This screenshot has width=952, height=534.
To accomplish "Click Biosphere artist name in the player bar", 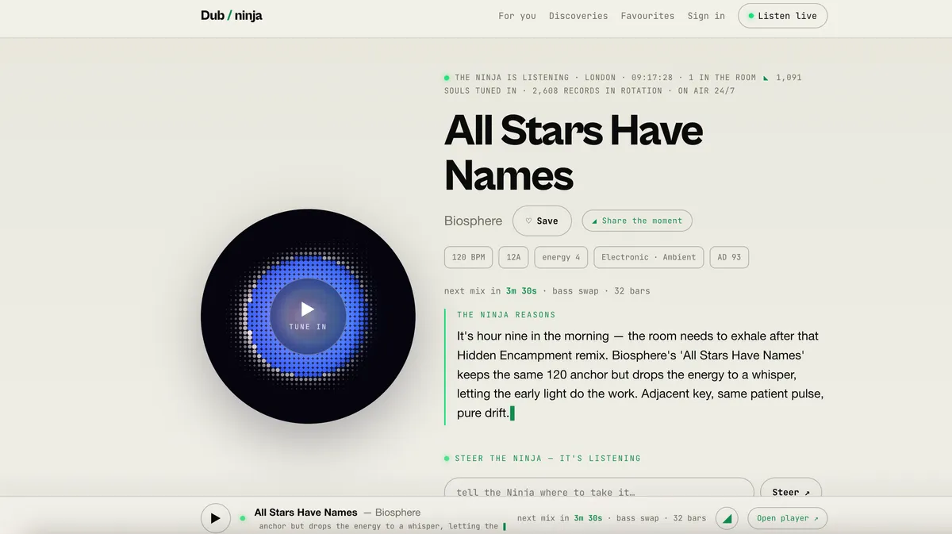I will click(397, 513).
